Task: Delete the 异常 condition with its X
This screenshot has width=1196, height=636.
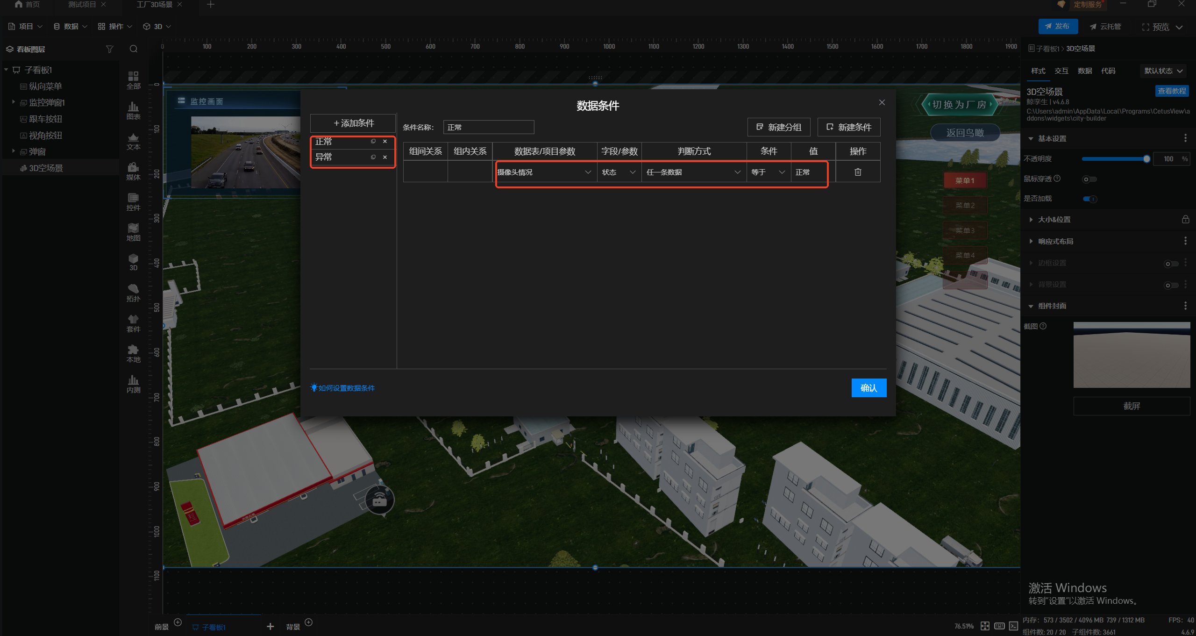Action: (385, 157)
